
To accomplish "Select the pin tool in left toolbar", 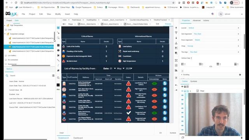I will [x=58, y=70].
